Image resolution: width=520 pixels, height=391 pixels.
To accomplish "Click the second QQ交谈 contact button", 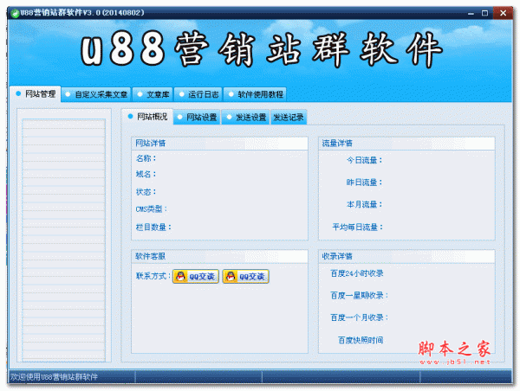I will pos(246,276).
